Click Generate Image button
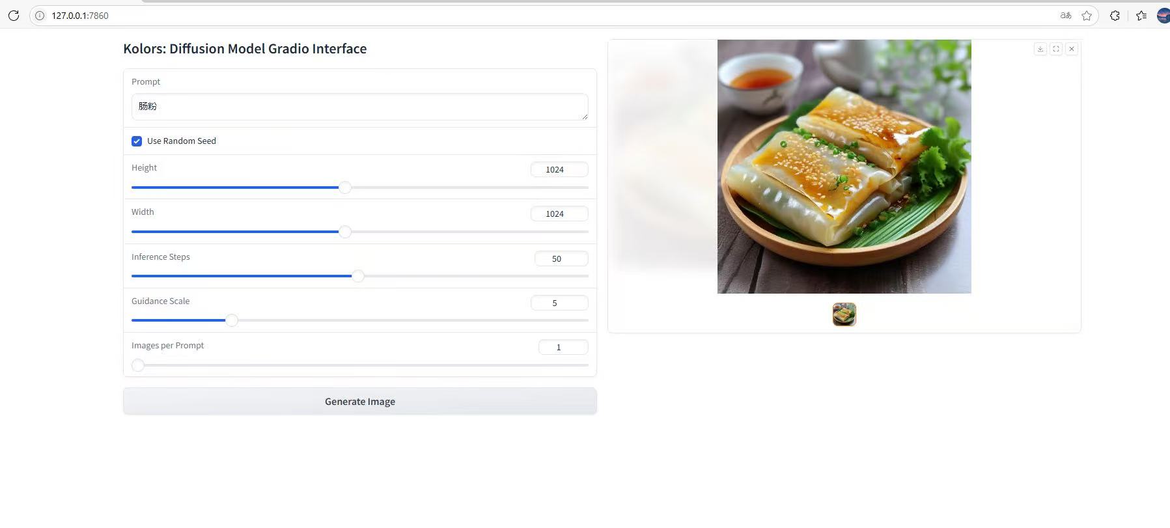This screenshot has height=528, width=1170. pos(359,401)
